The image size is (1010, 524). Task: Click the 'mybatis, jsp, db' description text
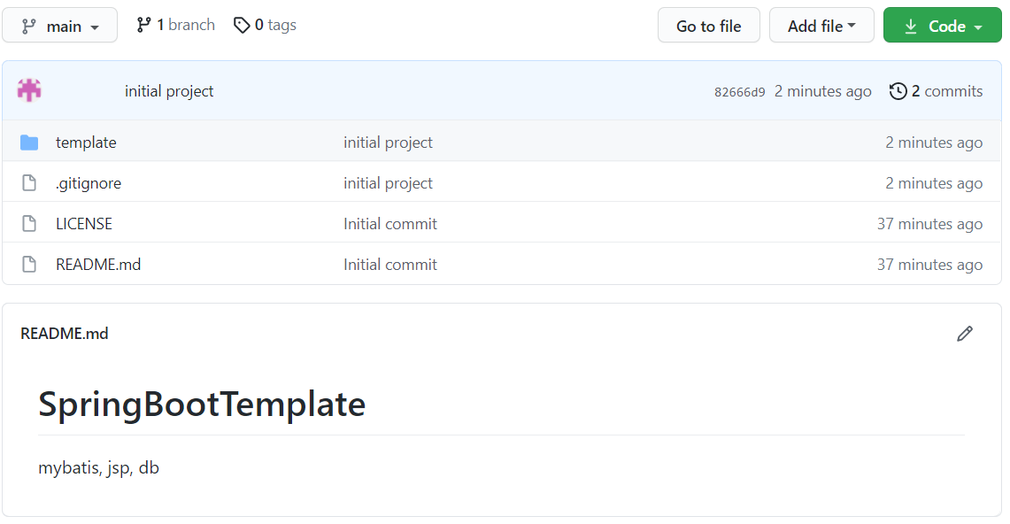[x=98, y=468]
